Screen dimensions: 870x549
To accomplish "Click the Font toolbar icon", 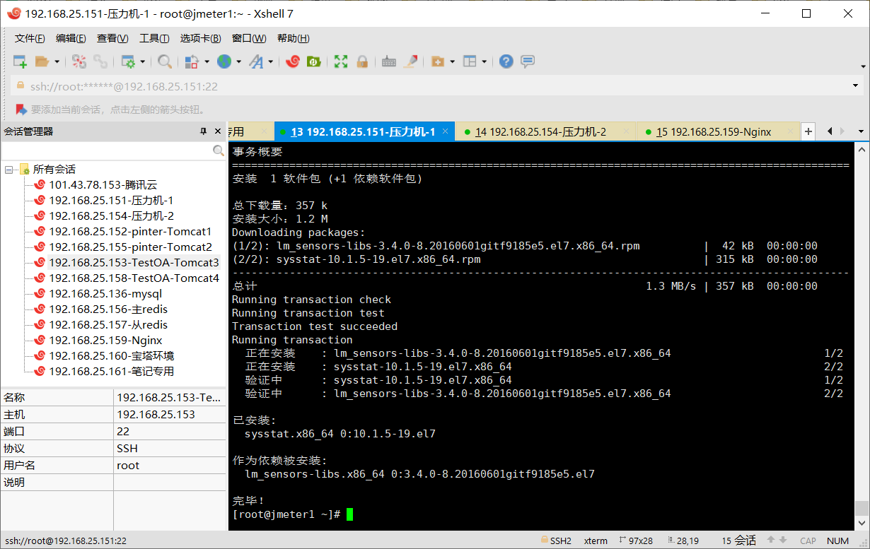I will [256, 61].
